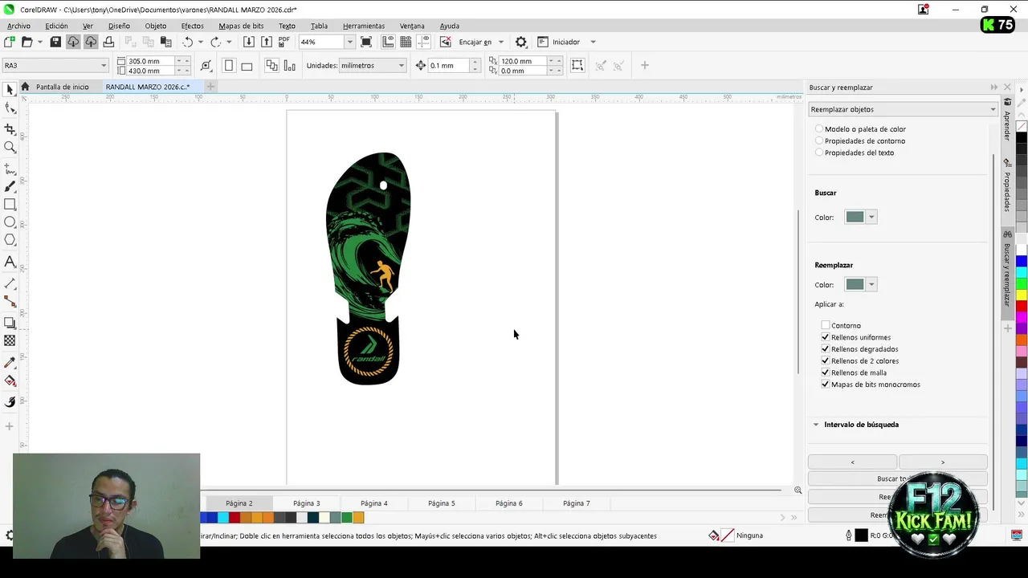The height and width of the screenshot is (578, 1028).
Task: Open the Reemplazar color picker dropdown
Action: point(871,285)
